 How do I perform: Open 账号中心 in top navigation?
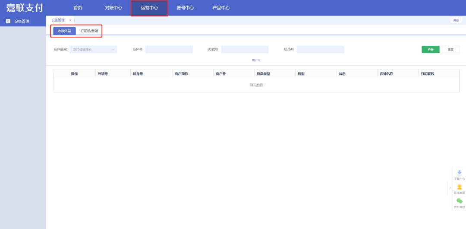[x=185, y=8]
